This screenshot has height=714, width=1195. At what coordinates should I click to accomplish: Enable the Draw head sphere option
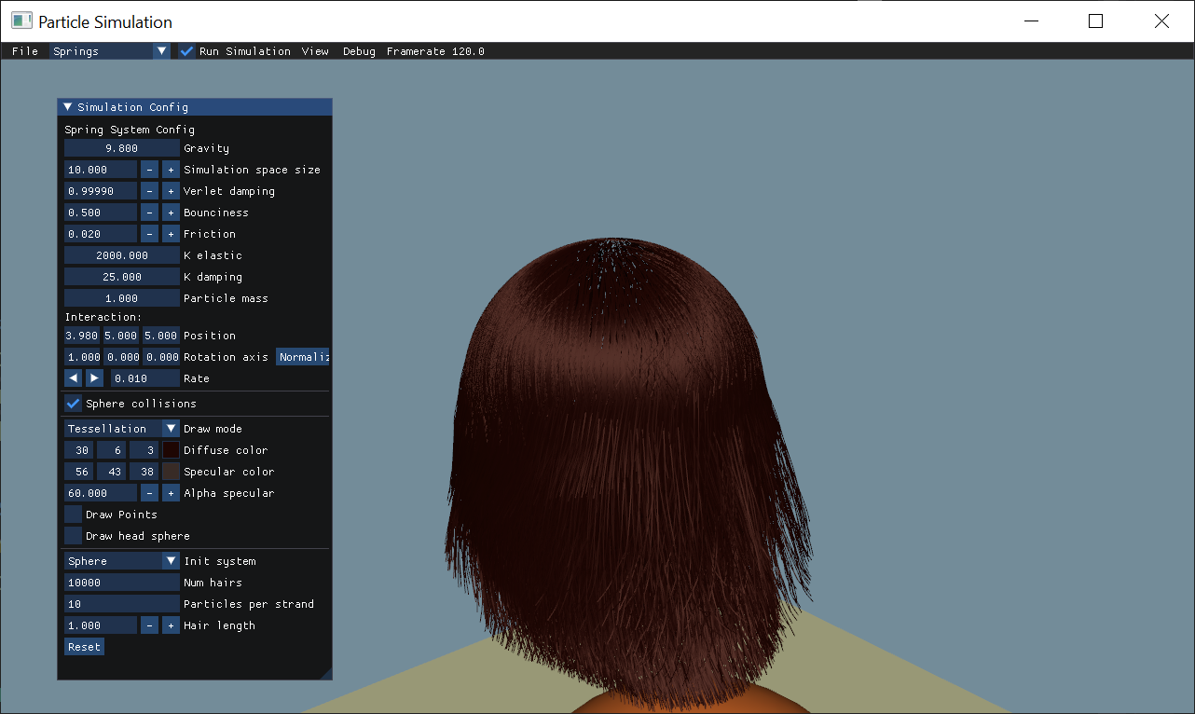(x=73, y=535)
